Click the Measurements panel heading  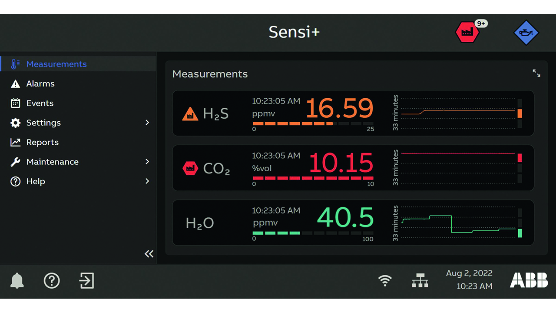(210, 74)
